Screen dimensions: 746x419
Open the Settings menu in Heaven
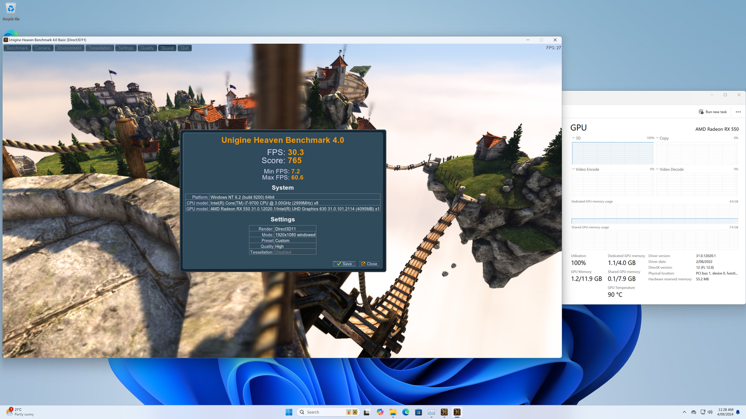(x=126, y=48)
